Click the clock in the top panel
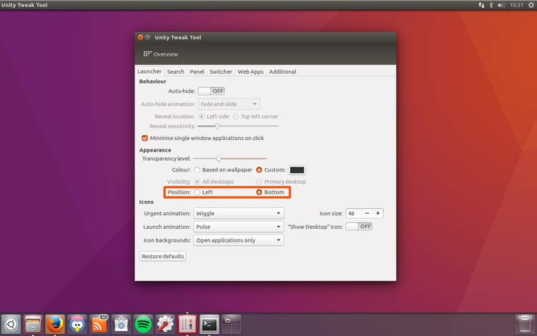 [x=516, y=5]
